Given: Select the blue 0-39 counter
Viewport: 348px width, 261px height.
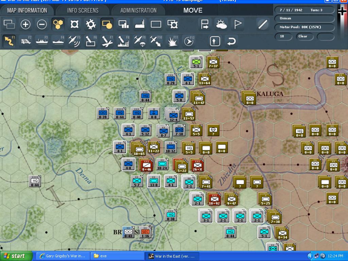Looking at the screenshot, I should click(103, 114).
